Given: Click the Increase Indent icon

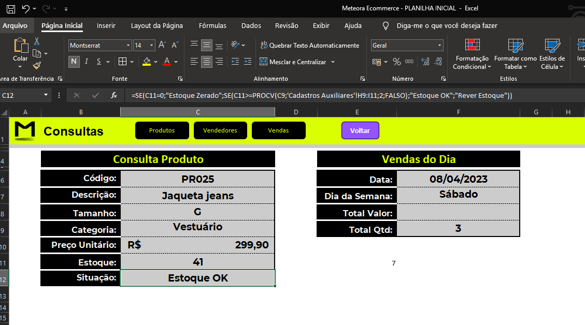Looking at the screenshot, I should click(248, 62).
